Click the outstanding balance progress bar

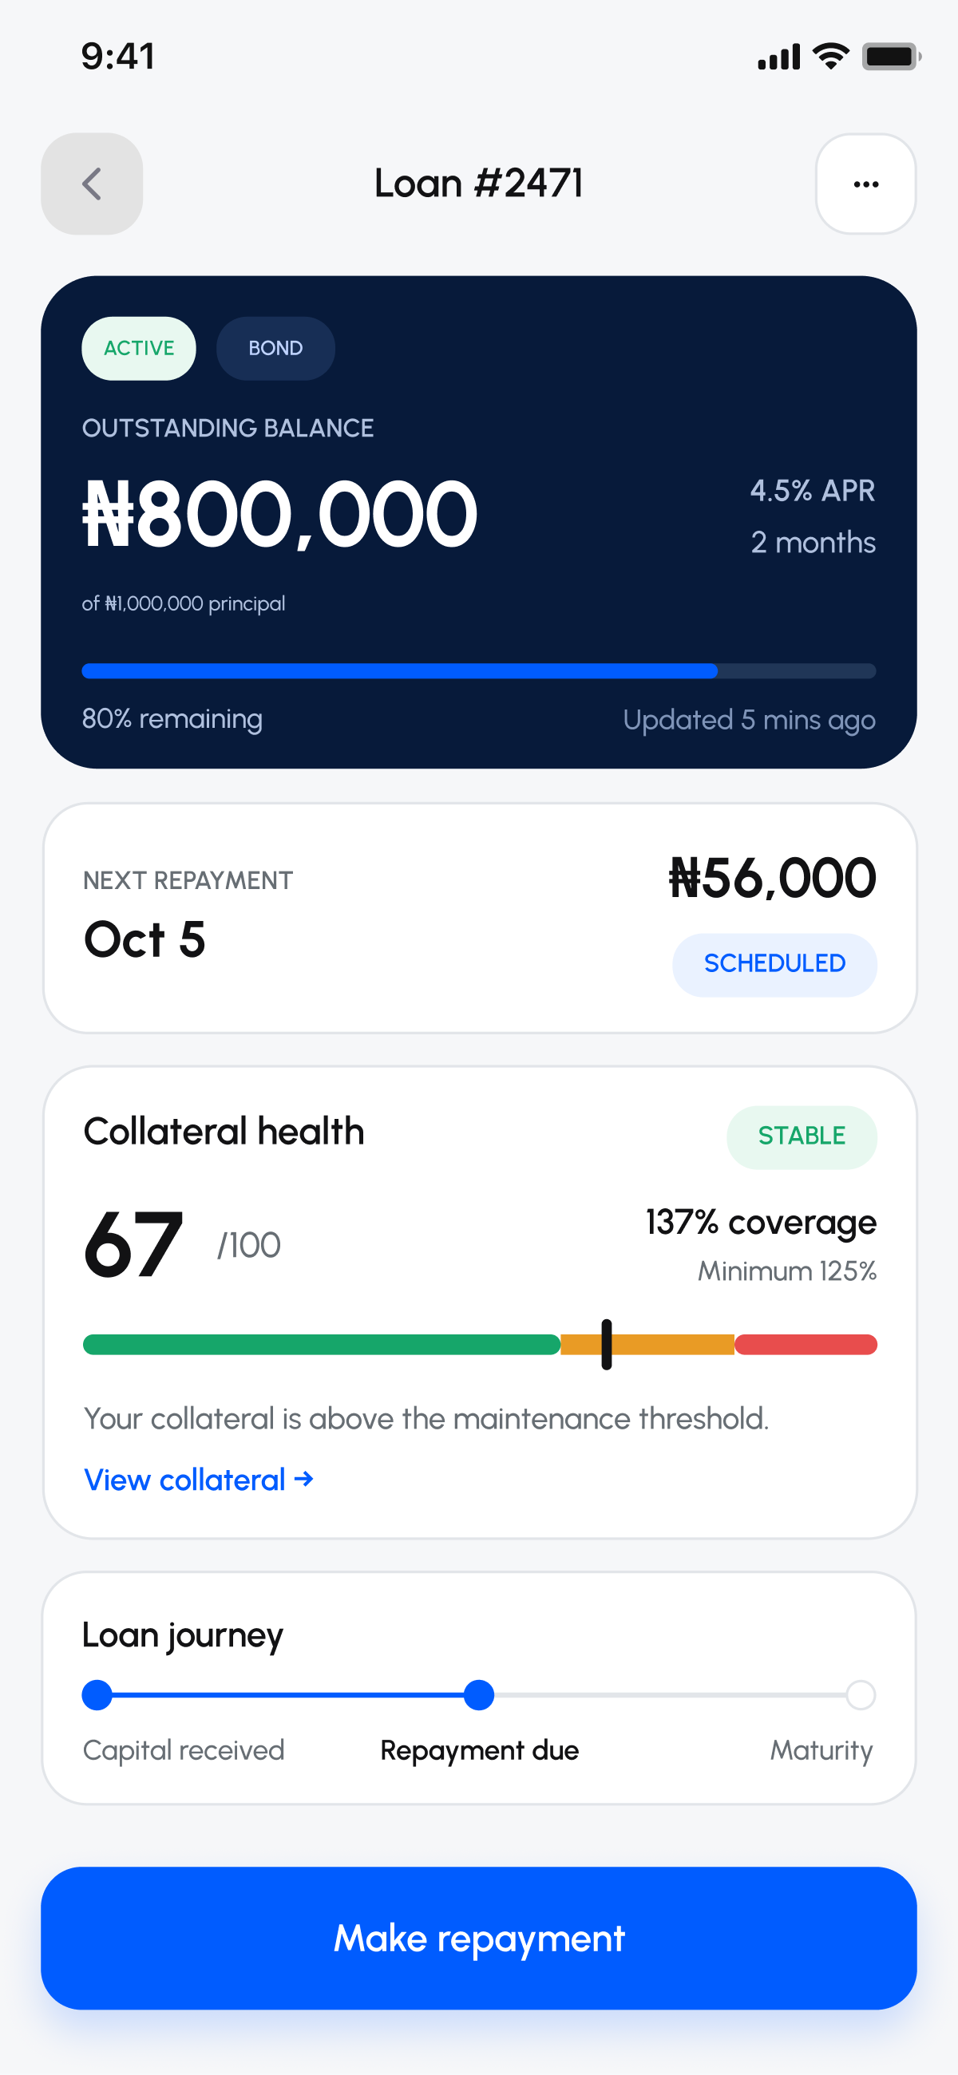pos(478,671)
